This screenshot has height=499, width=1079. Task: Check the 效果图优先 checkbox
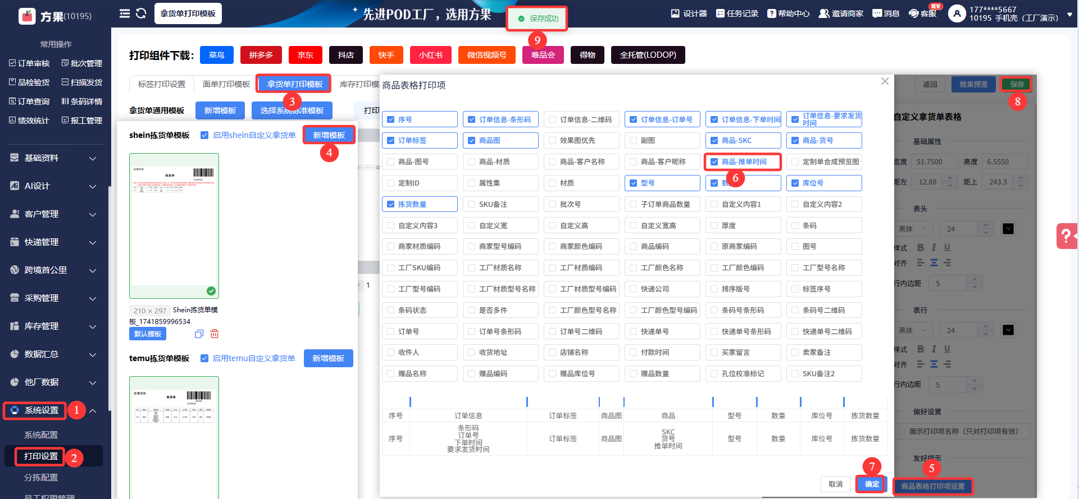coord(553,141)
